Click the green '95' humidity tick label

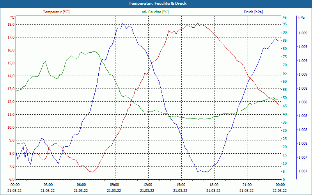coord(285,24)
